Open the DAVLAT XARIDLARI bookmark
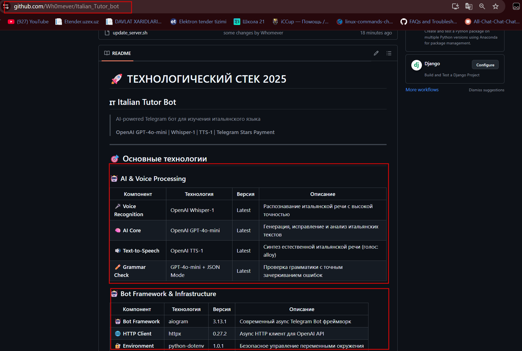 point(134,22)
